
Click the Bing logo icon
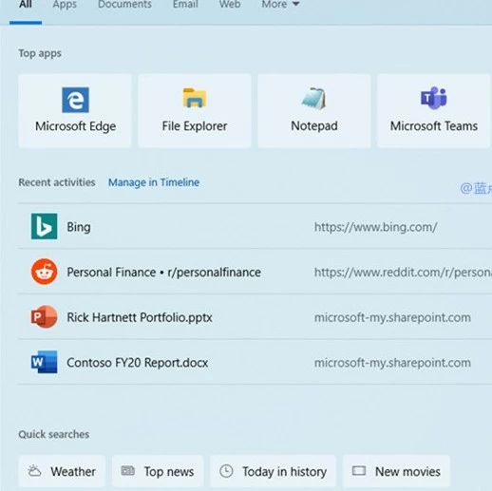coord(45,226)
